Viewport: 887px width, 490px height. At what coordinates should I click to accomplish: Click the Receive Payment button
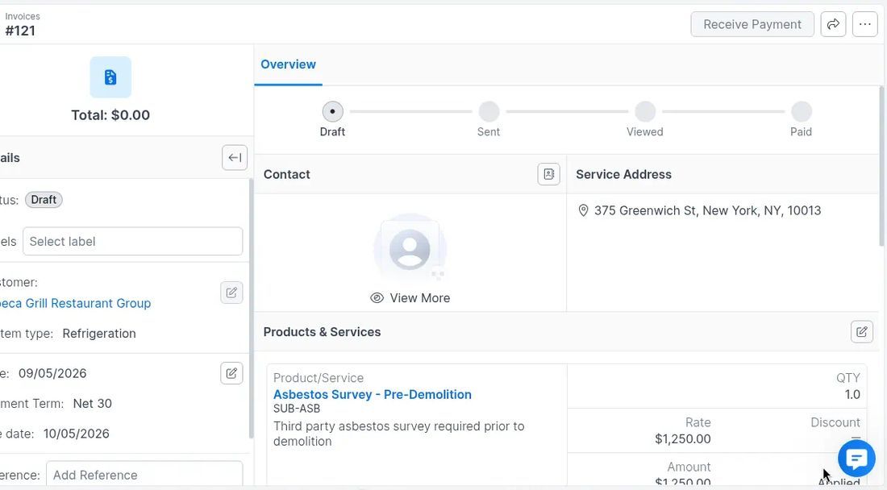click(752, 24)
